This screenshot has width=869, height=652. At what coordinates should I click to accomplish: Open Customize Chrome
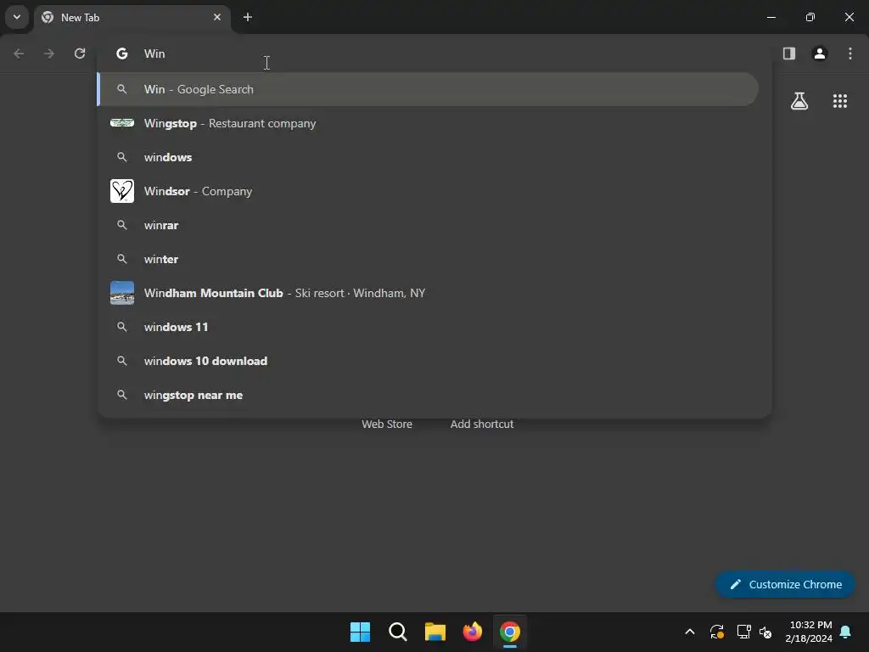785,584
